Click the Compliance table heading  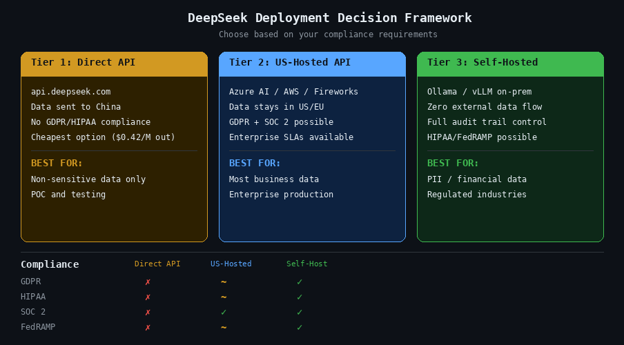tap(50, 264)
